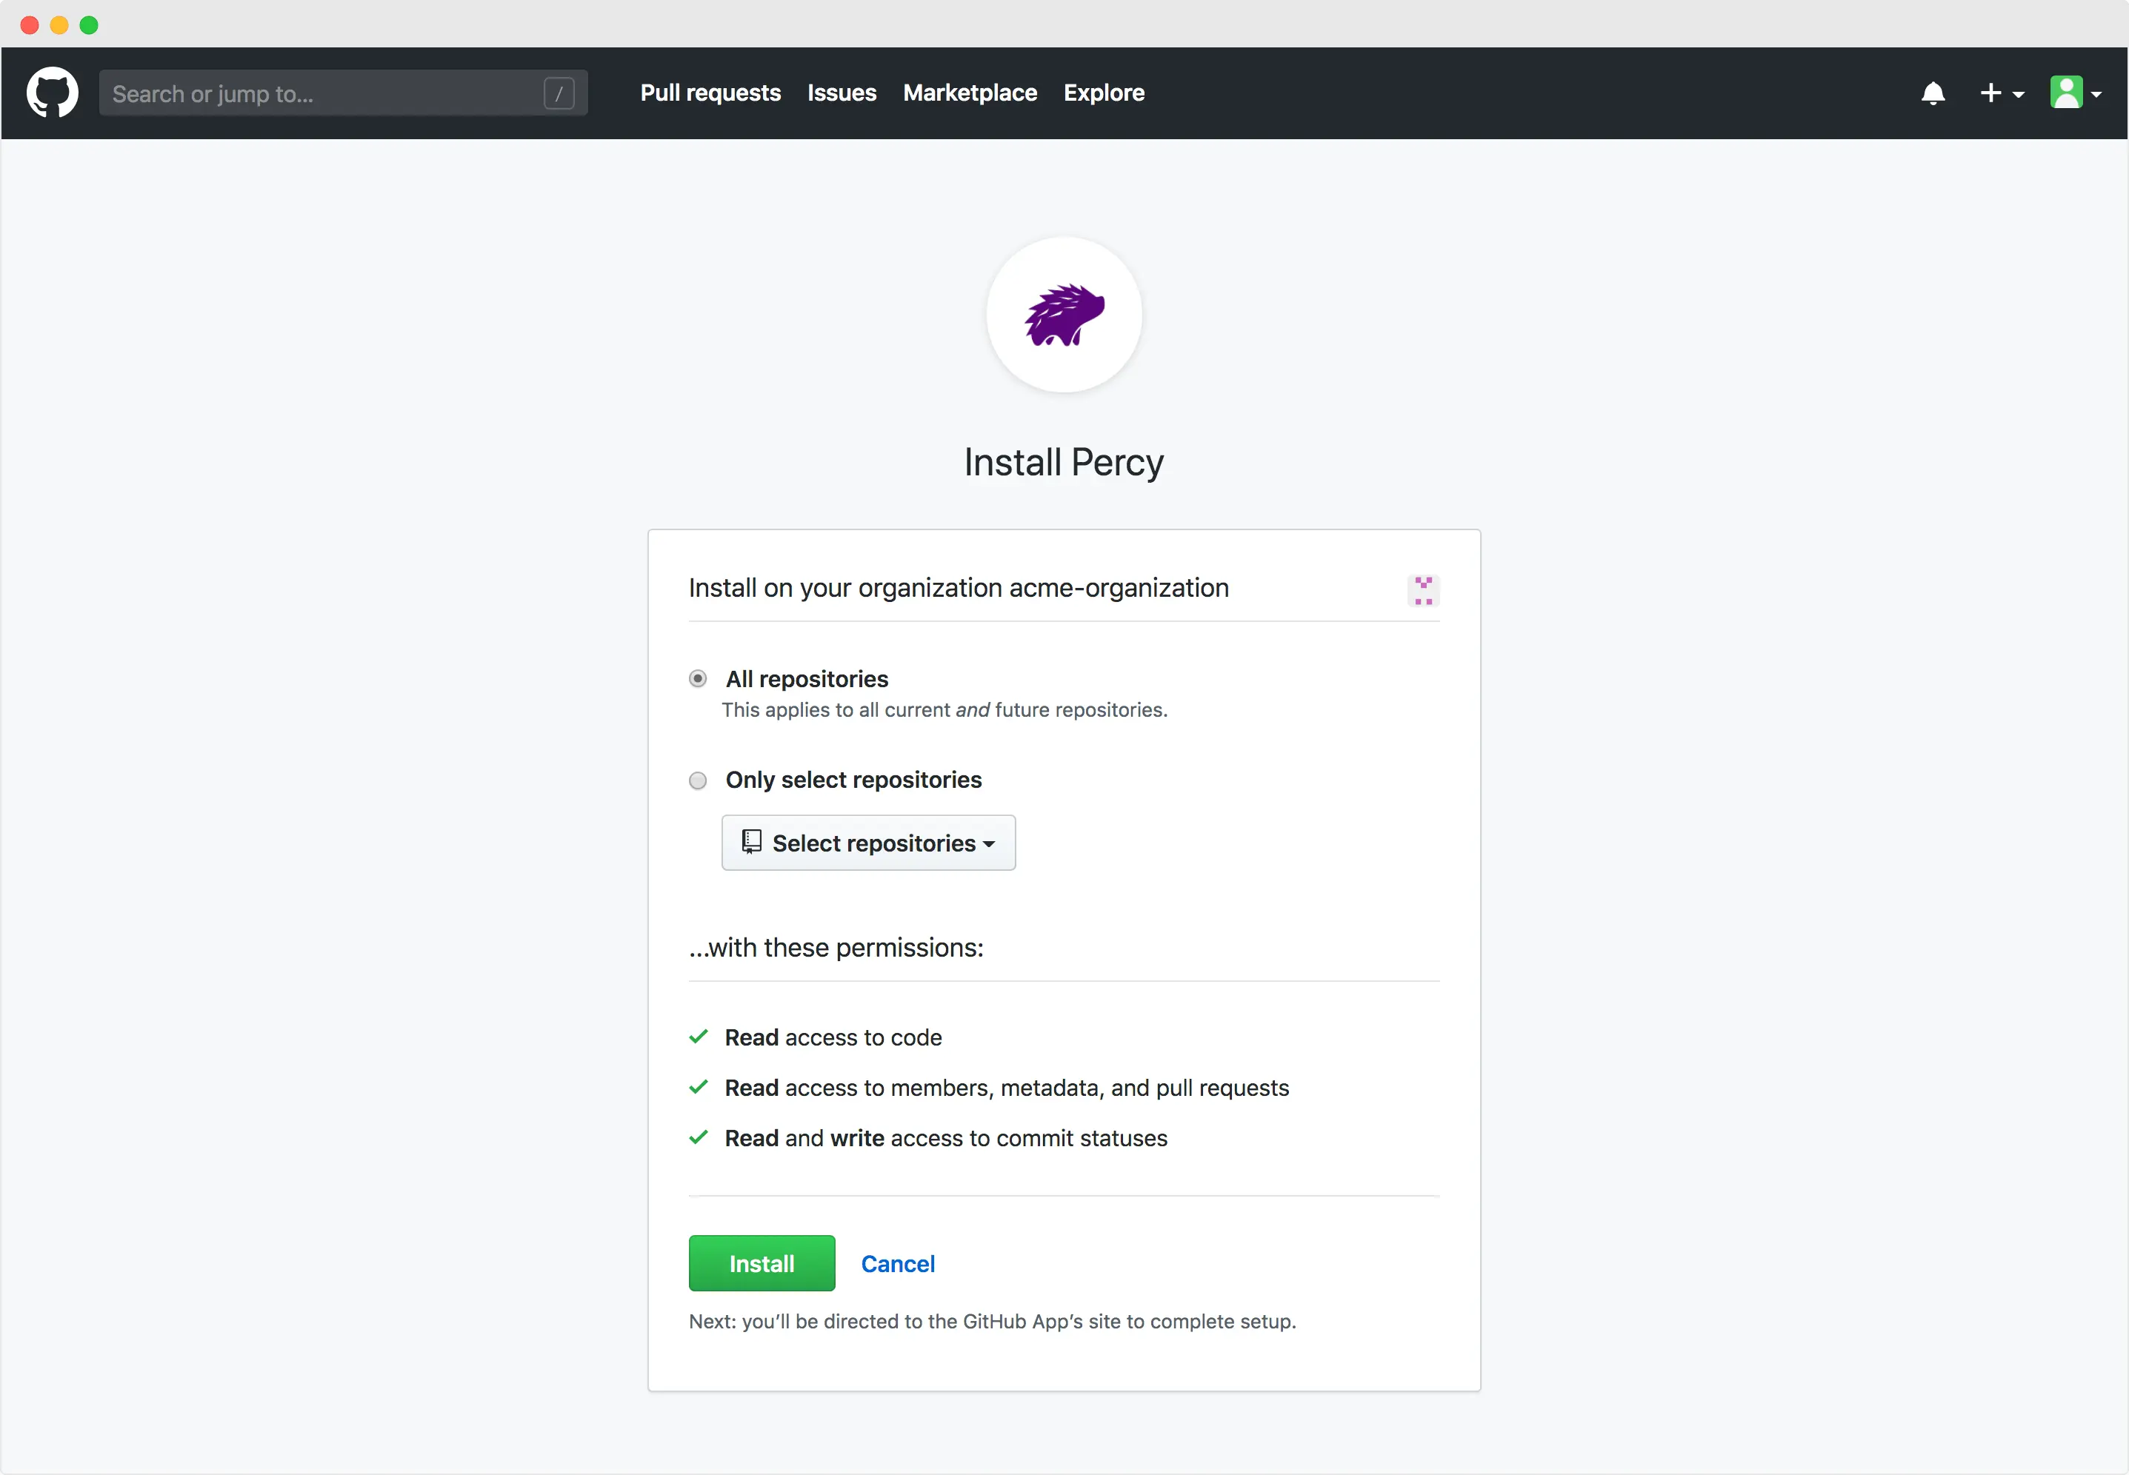
Task: Click the plus create-new icon
Action: [1990, 93]
